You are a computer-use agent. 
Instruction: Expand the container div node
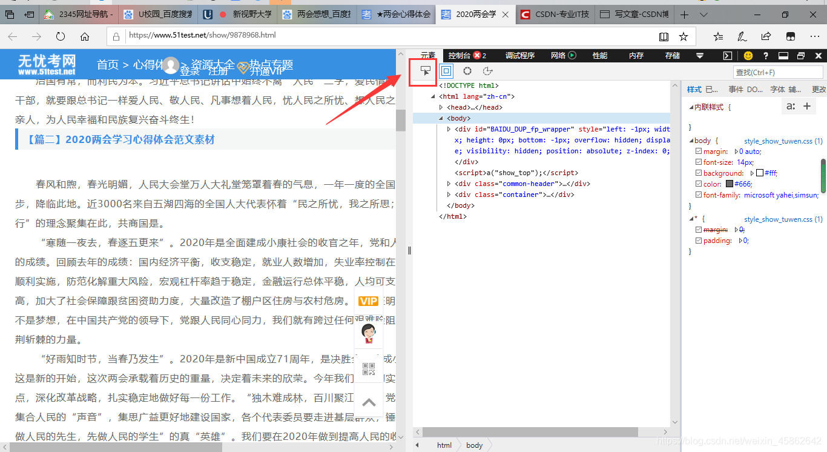tap(449, 194)
